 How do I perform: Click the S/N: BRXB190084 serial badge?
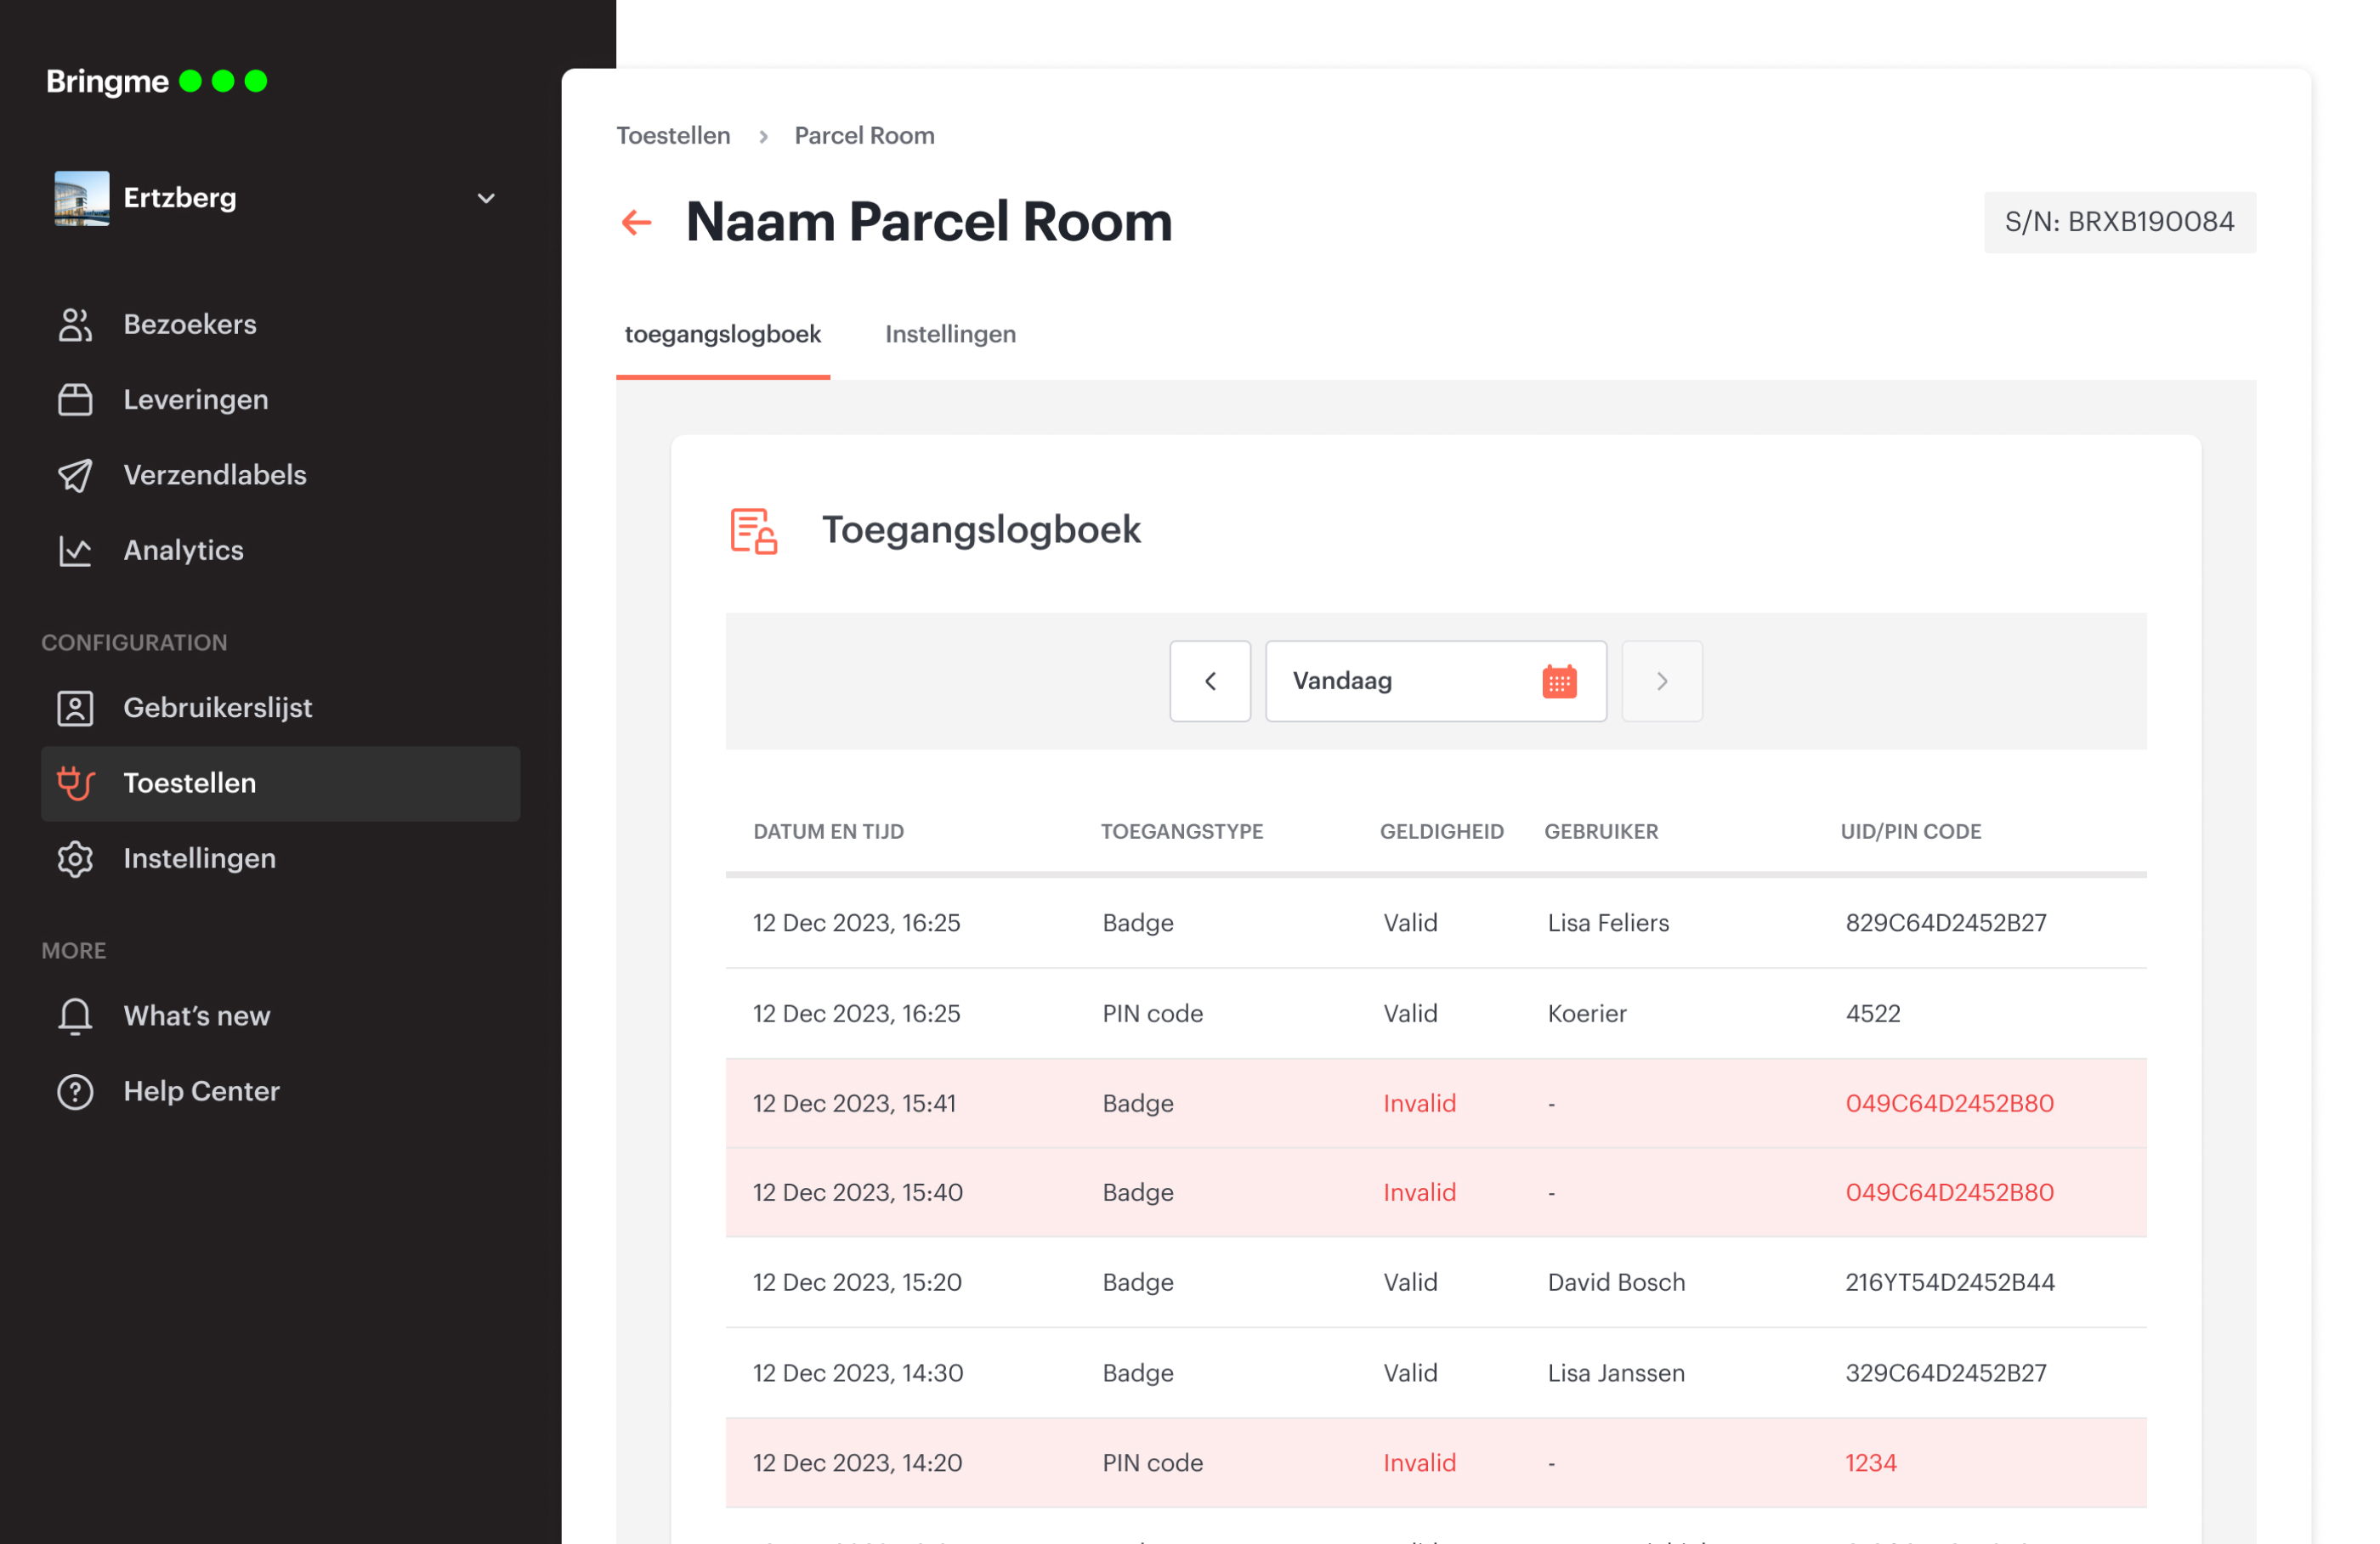tap(2119, 222)
